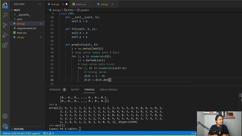Expand the venv folder
This screenshot has height=136, width=242.
[x=15, y=19]
